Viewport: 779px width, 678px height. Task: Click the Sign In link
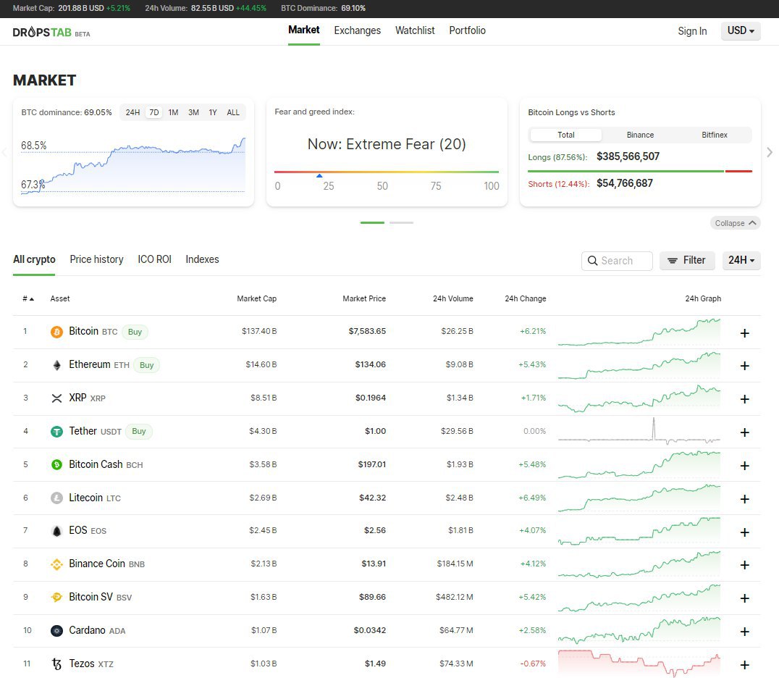pos(691,31)
